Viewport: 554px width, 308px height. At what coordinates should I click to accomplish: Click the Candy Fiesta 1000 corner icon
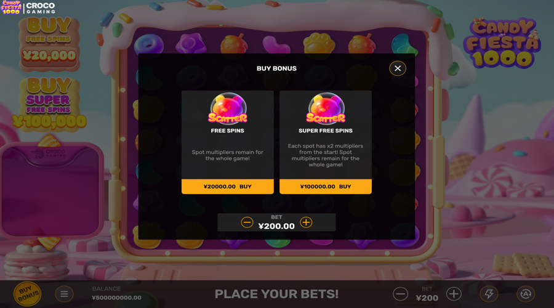(11, 7)
